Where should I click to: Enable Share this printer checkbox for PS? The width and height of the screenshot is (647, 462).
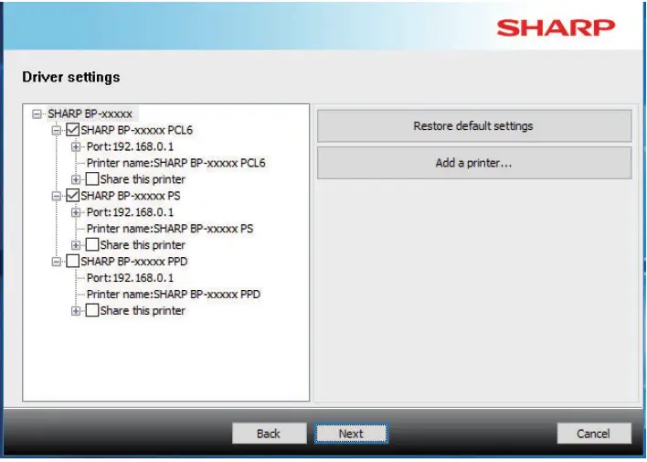pos(92,244)
